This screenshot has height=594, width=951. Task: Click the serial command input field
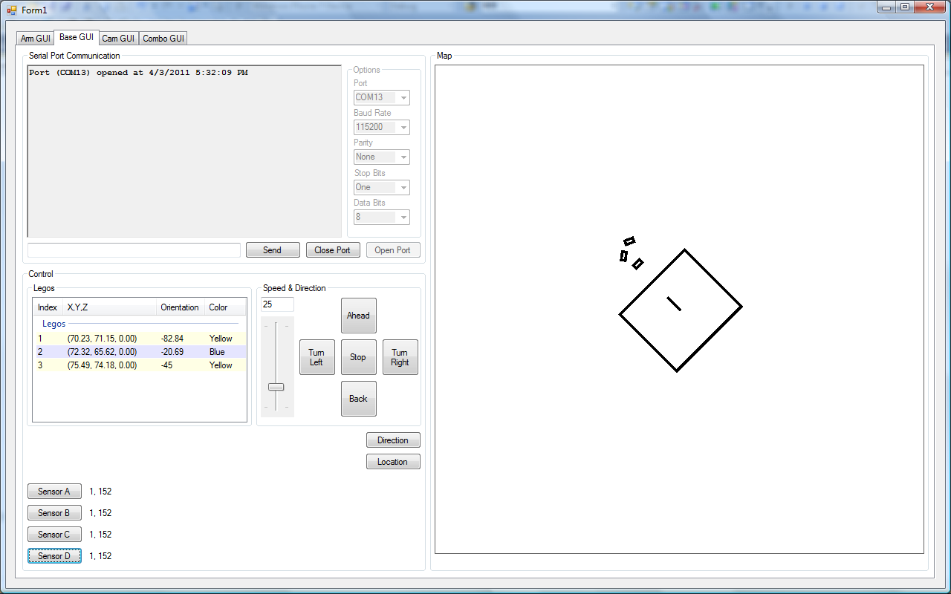point(134,250)
